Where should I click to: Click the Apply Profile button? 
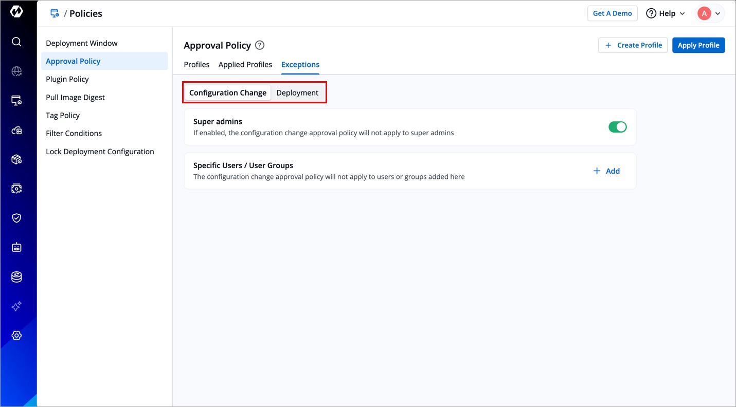698,45
